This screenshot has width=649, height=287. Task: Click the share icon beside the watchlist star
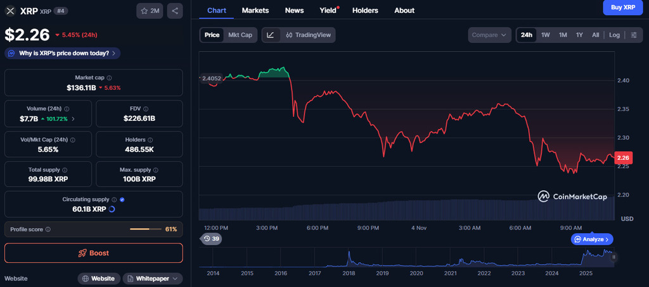click(174, 11)
